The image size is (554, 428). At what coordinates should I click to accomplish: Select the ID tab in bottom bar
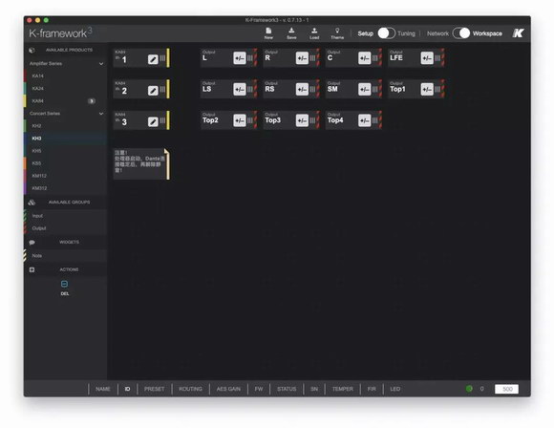click(x=127, y=389)
